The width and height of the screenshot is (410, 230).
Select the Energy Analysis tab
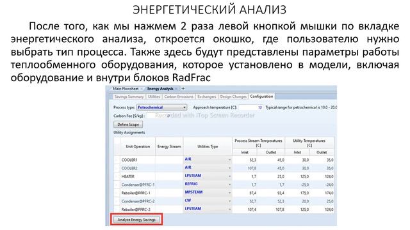click(160, 89)
